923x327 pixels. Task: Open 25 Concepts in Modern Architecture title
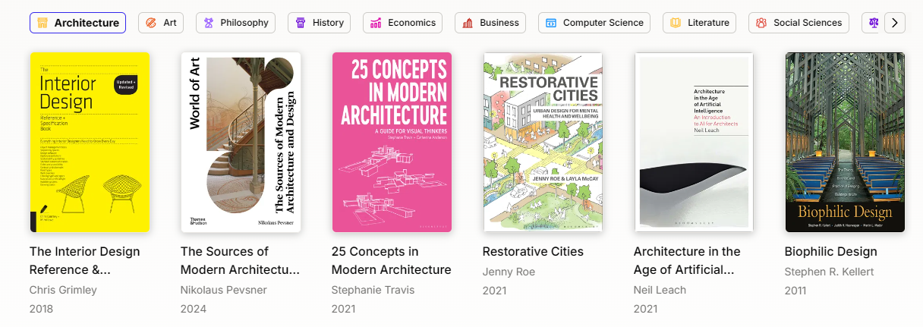(391, 260)
